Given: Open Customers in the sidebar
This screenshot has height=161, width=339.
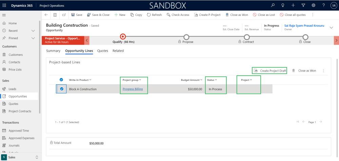Looking at the screenshot, I should click(x=16, y=54).
